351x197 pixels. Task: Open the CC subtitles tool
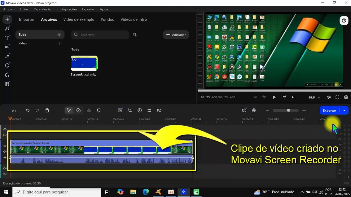pyautogui.click(x=120, y=110)
